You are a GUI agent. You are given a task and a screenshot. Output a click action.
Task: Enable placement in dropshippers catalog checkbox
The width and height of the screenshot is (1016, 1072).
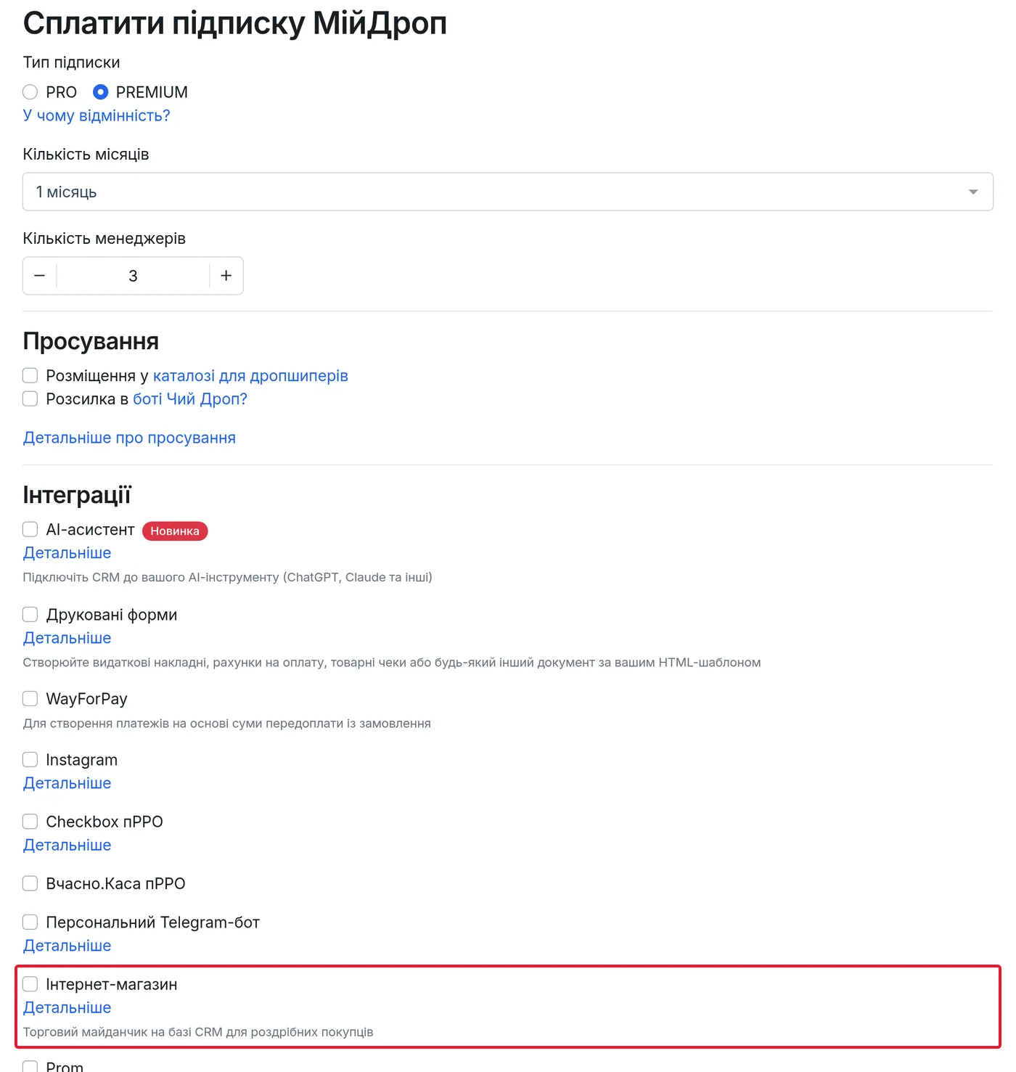[x=30, y=375]
